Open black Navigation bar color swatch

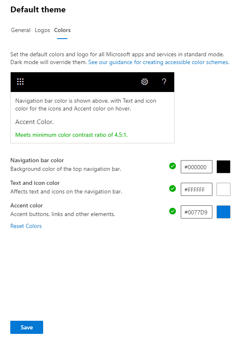coord(223,167)
